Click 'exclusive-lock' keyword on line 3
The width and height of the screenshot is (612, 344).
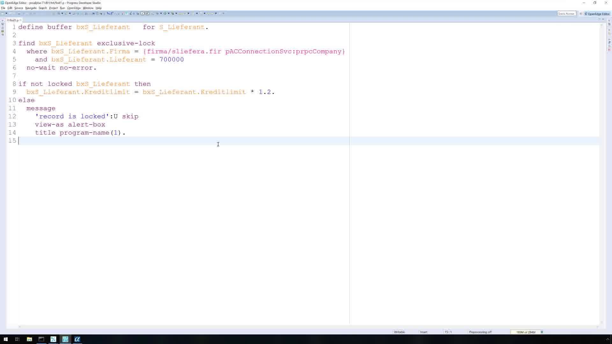[x=126, y=43]
